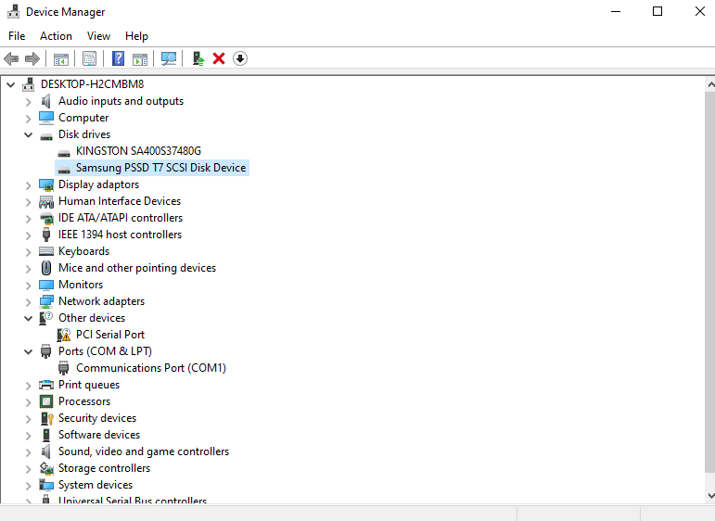Expand the Network adapters category

coord(28,301)
